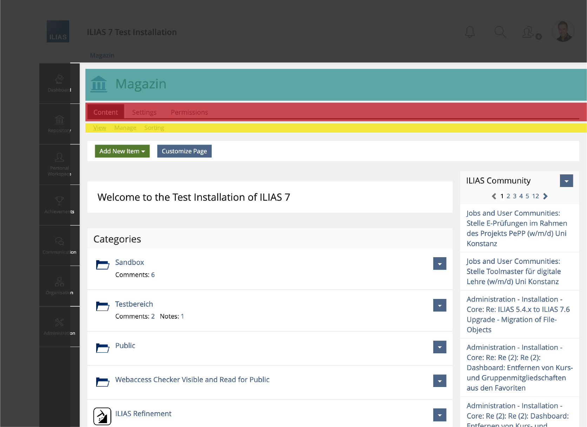Go to Dashboard in sidebar
The height and width of the screenshot is (427, 587).
tap(59, 84)
